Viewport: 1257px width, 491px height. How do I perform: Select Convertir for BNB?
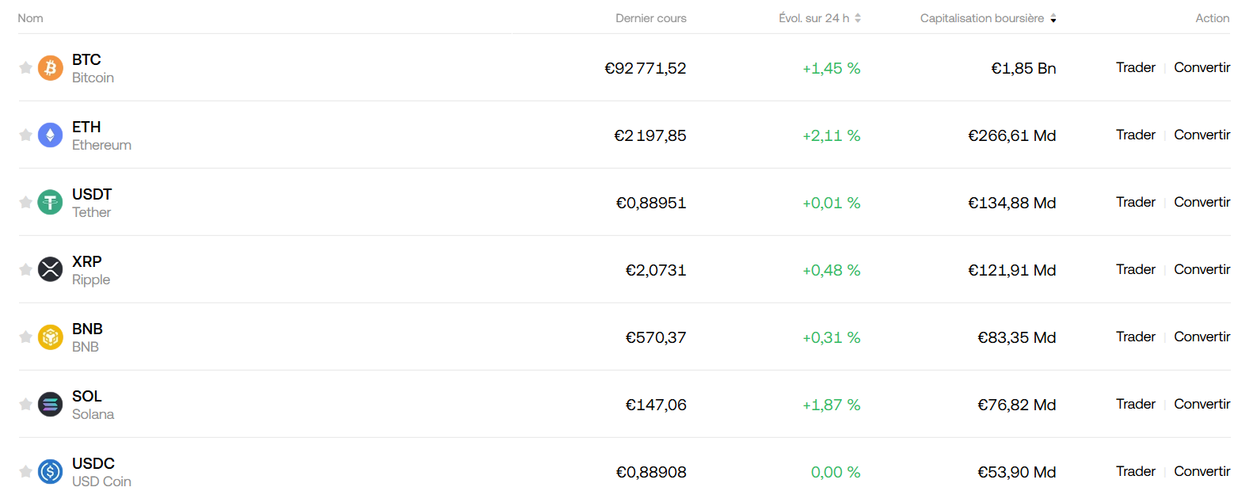click(1202, 337)
